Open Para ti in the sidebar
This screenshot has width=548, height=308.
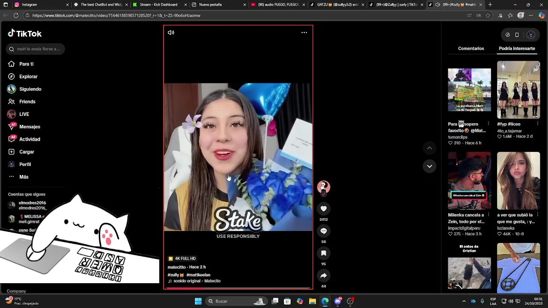click(26, 64)
